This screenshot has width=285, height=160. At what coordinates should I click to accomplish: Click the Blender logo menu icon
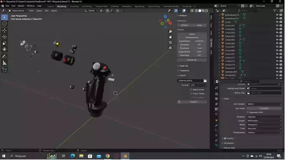pyautogui.click(x=3, y=6)
